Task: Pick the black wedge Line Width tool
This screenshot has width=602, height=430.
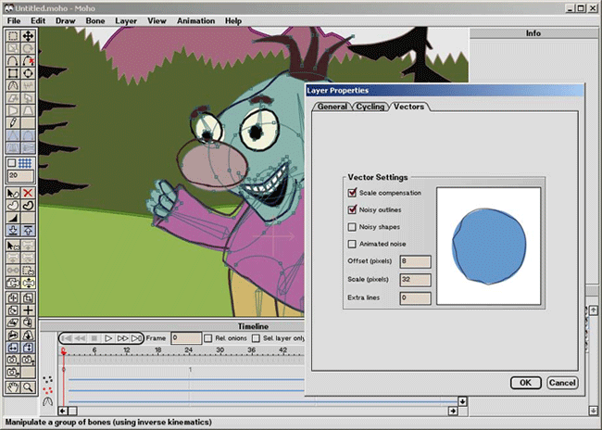Action: pos(13,218)
